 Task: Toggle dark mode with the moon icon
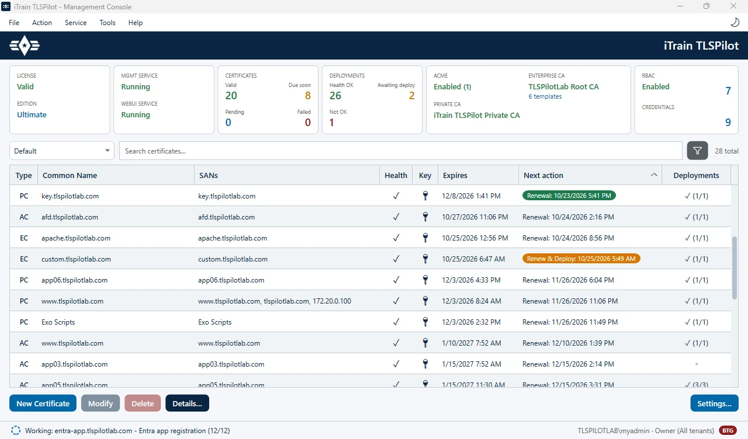click(x=735, y=22)
